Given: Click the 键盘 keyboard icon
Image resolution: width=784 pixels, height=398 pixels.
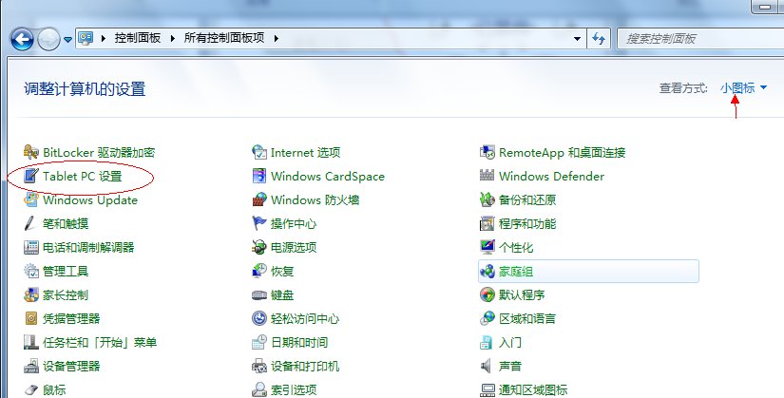Looking at the screenshot, I should coord(259,294).
